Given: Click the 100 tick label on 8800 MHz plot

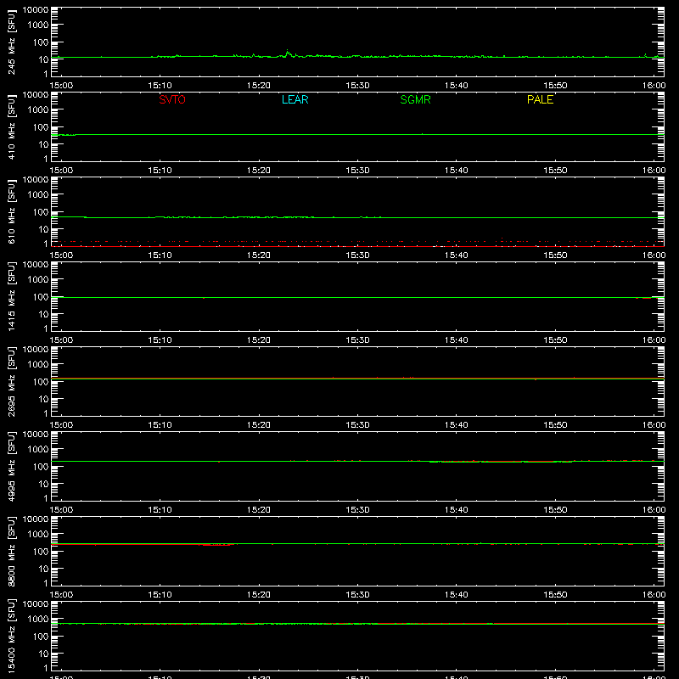Looking at the screenshot, I should 41,552.
